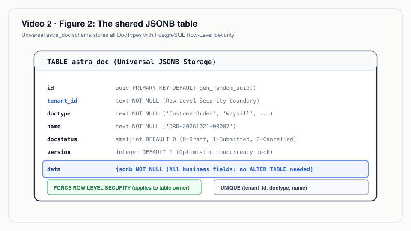This screenshot has height=231, width=411.
Task: Click the header 'TABLE astra_doc (Universal JSONB Storage)'
Action: [131, 62]
